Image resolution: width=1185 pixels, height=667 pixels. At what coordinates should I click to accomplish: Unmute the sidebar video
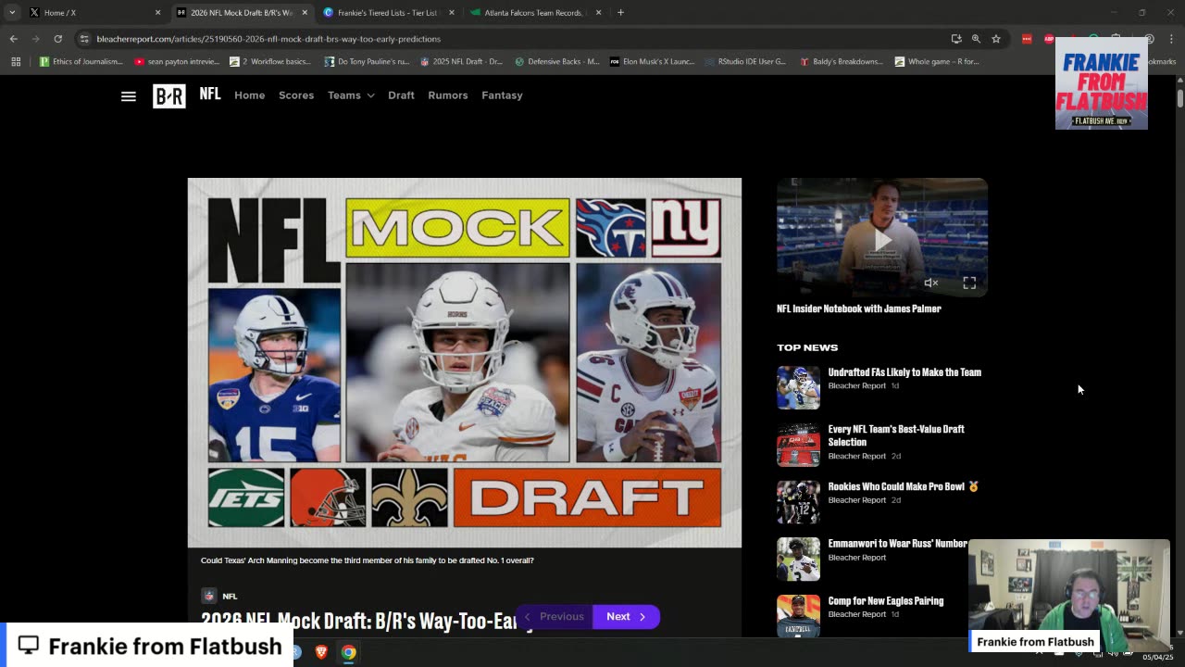(x=931, y=283)
